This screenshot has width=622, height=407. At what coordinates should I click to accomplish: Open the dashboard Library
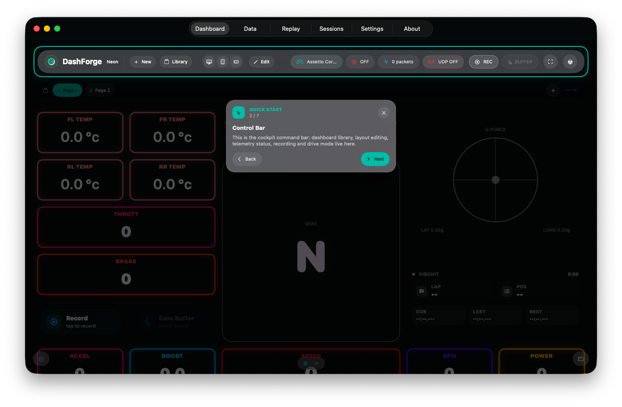point(176,62)
